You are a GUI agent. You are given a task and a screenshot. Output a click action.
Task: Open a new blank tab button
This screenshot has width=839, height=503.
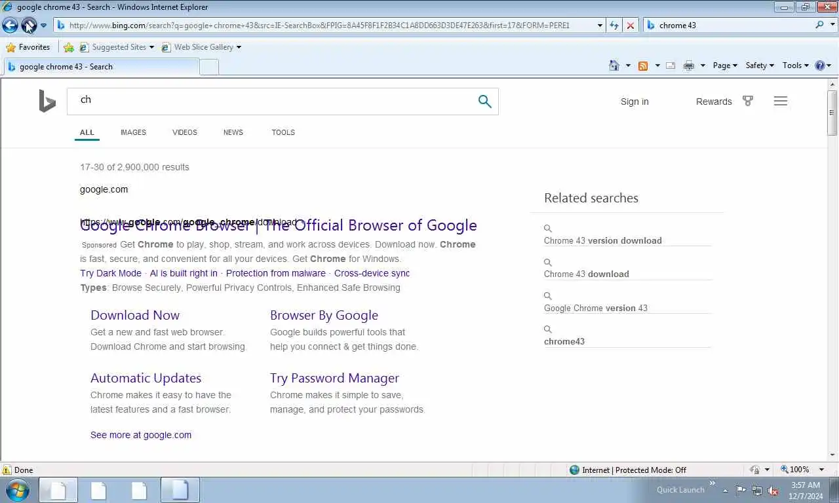(x=208, y=67)
